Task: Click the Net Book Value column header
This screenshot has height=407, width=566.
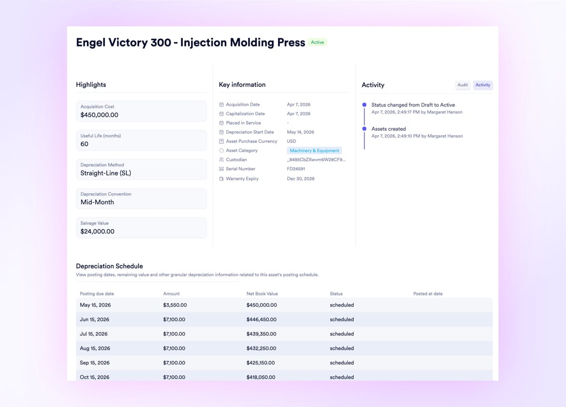Action: (x=262, y=294)
